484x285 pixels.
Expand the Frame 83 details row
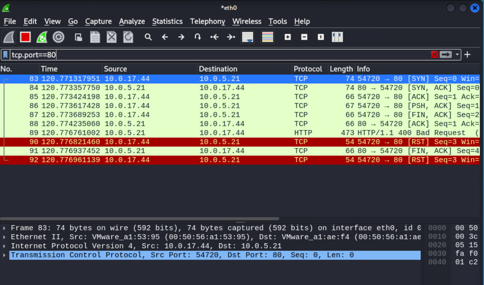tap(4, 228)
